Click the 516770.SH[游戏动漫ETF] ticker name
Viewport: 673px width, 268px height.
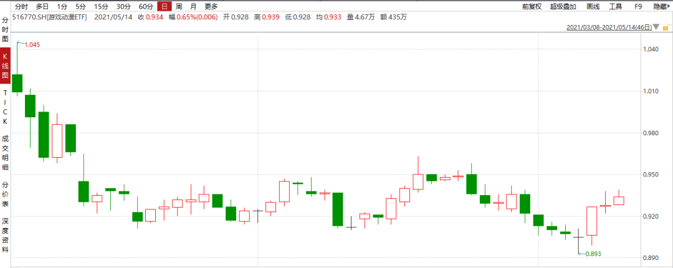(x=50, y=17)
